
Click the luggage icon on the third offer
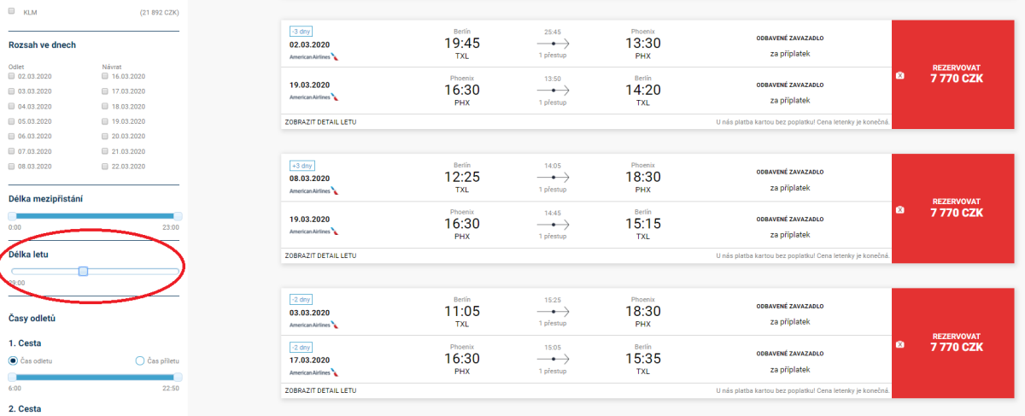click(899, 343)
